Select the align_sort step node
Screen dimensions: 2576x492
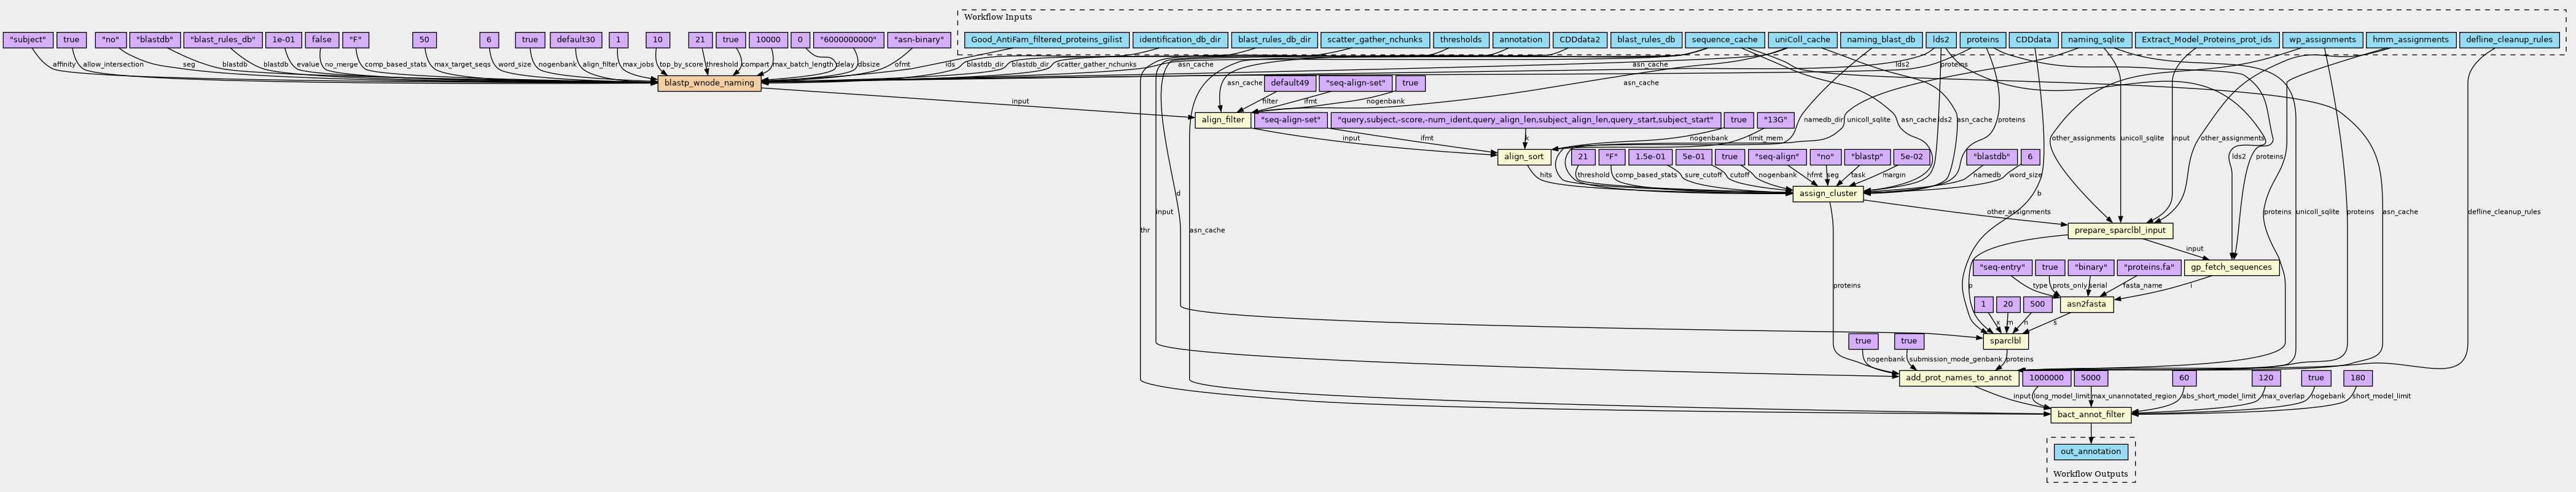1524,157
